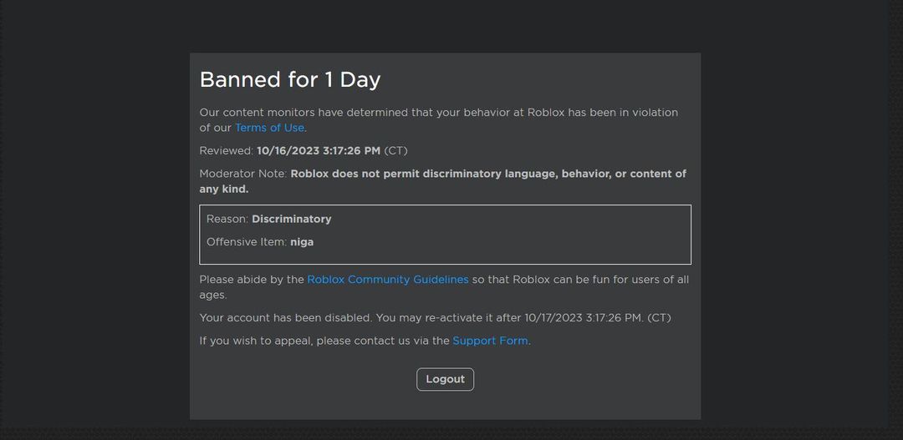
Task: Click the bold moderator note about discriminatory language
Action: pos(487,174)
